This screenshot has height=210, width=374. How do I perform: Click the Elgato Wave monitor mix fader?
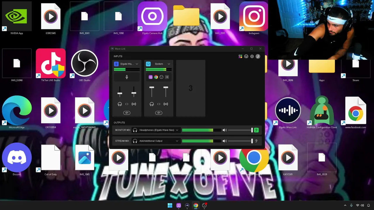pyautogui.click(x=120, y=93)
